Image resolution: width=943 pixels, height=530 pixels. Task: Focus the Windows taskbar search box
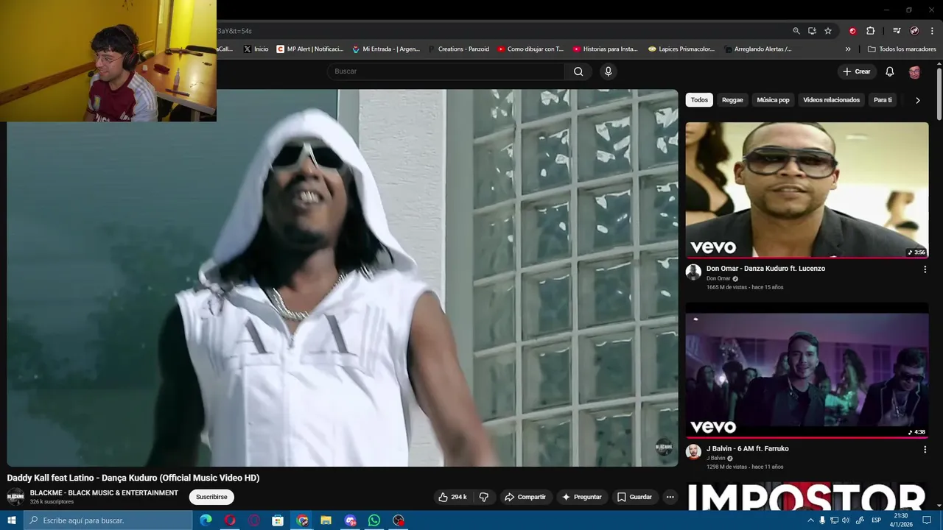(x=108, y=520)
